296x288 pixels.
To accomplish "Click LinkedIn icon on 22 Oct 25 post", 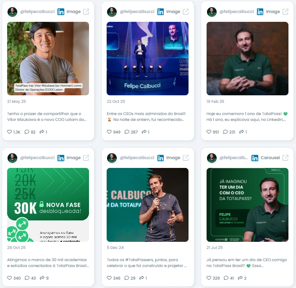I will [160, 12].
